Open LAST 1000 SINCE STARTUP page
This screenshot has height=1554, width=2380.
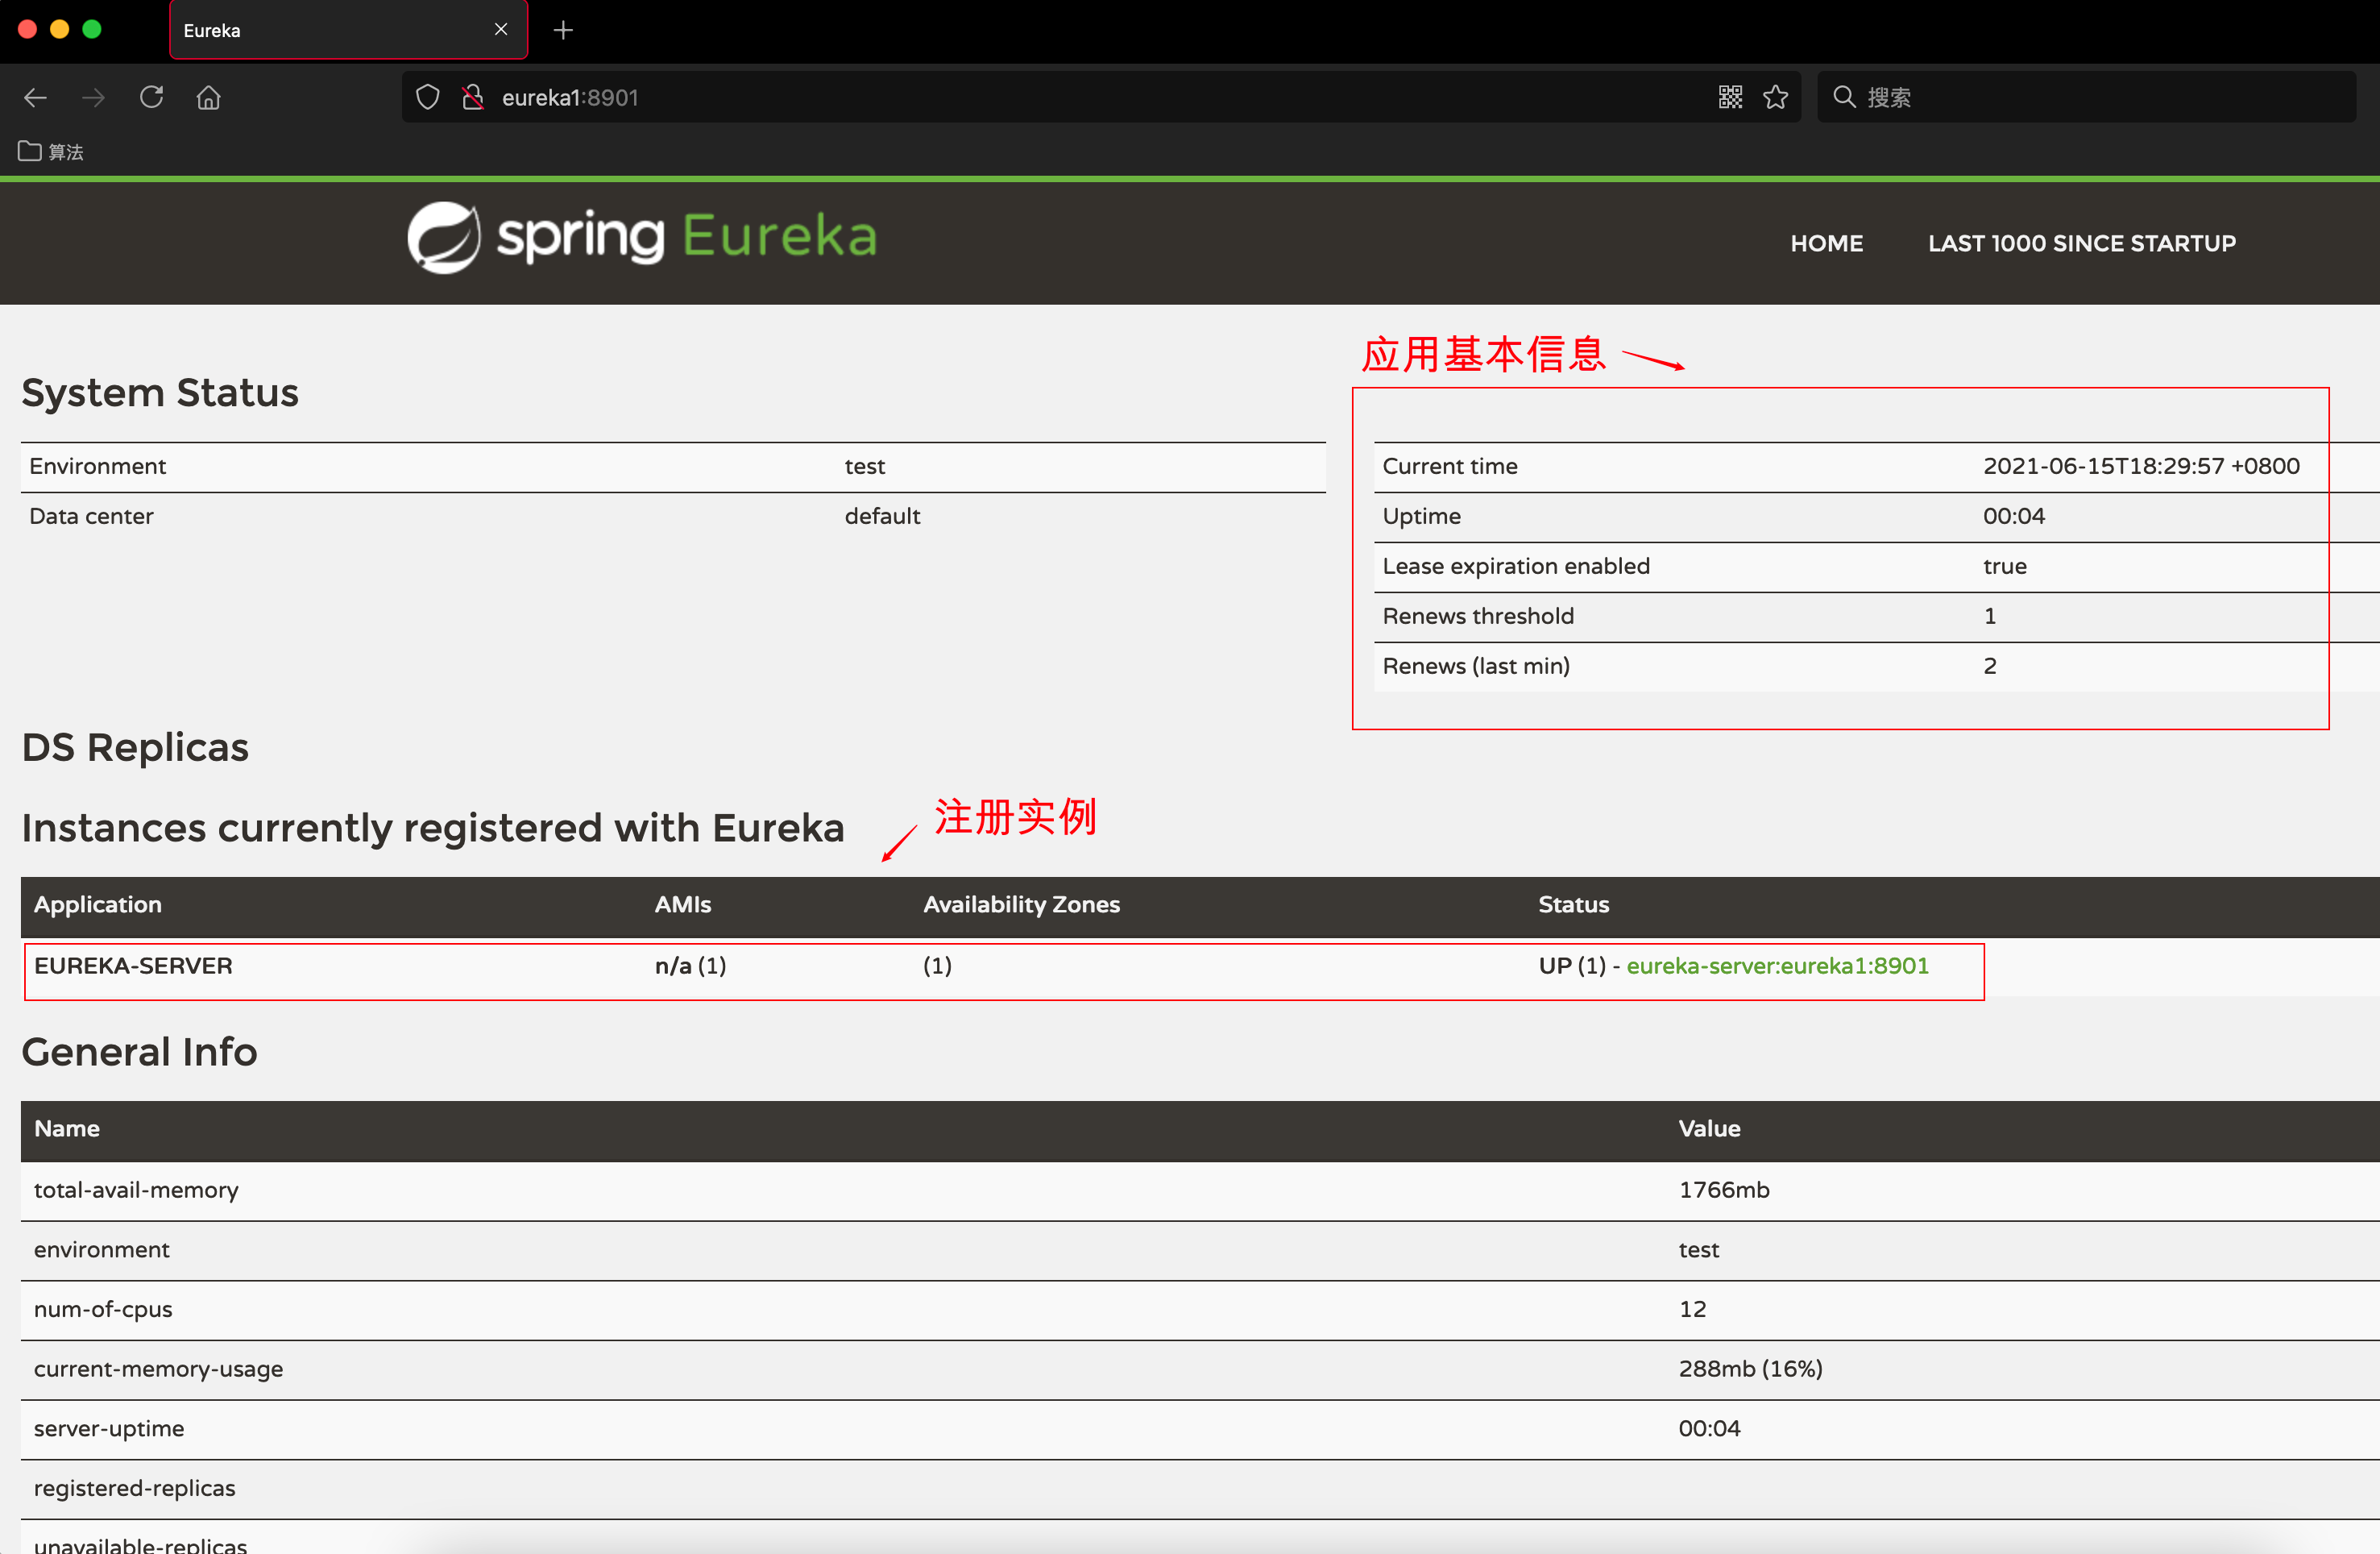point(2081,243)
